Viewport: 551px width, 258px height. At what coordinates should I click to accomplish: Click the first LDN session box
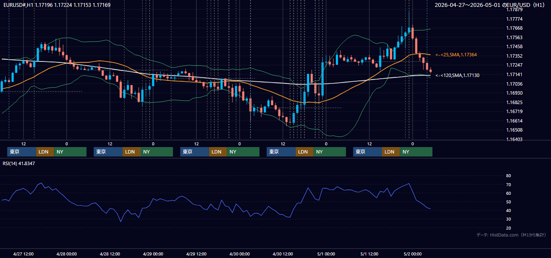[45, 152]
